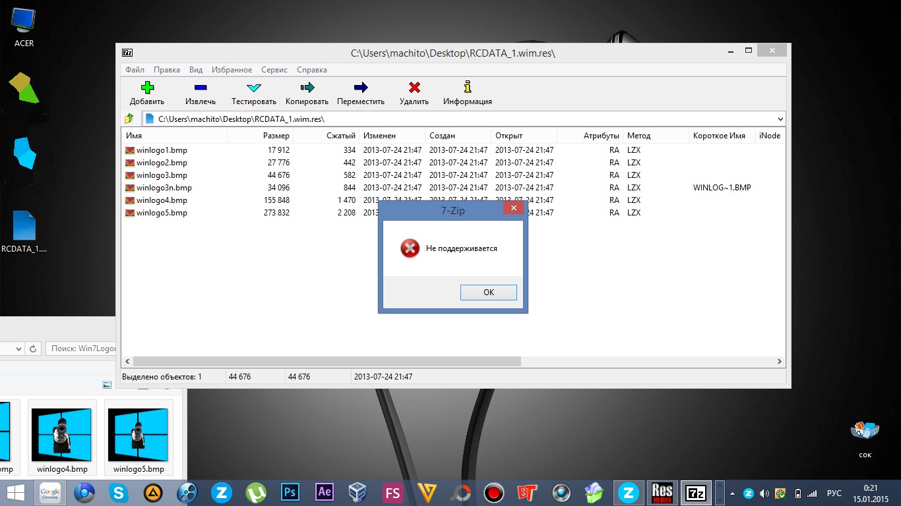
Task: Click the WINLOG~1.BMP short name cell
Action: pyautogui.click(x=722, y=188)
